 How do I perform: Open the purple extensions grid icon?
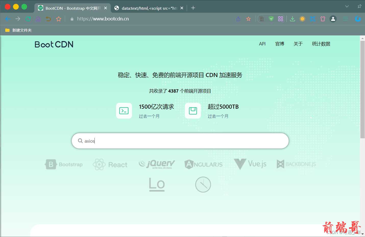point(281,19)
